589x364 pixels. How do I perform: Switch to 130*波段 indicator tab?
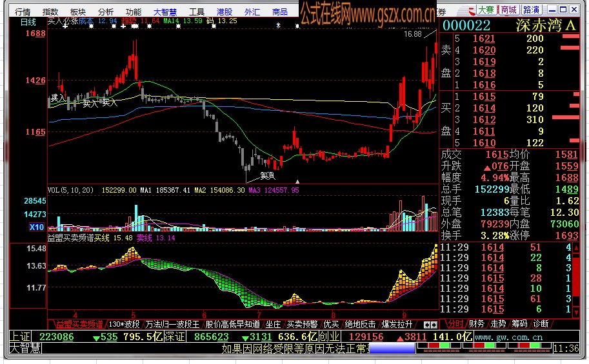point(124,324)
